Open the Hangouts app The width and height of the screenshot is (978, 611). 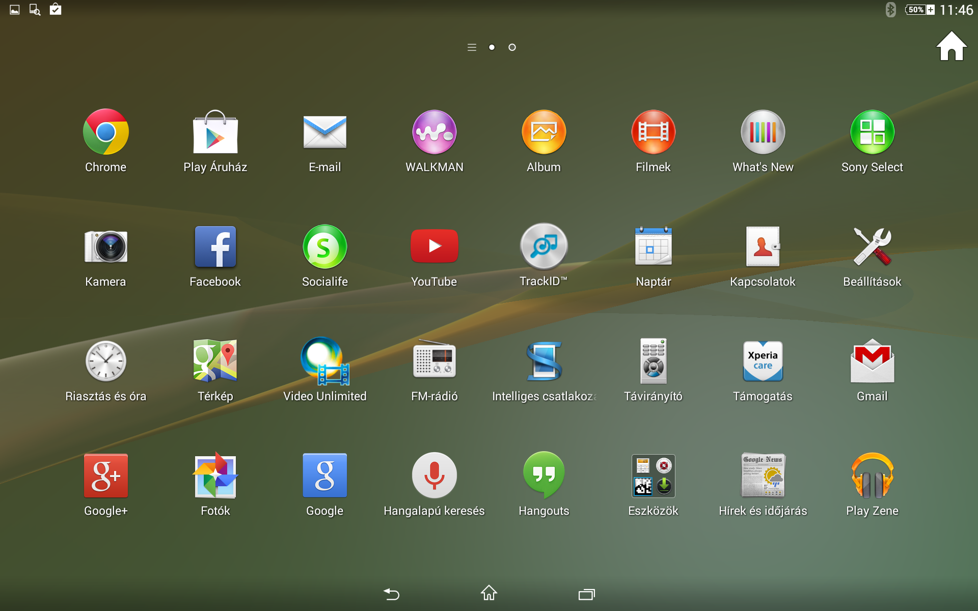pyautogui.click(x=544, y=476)
